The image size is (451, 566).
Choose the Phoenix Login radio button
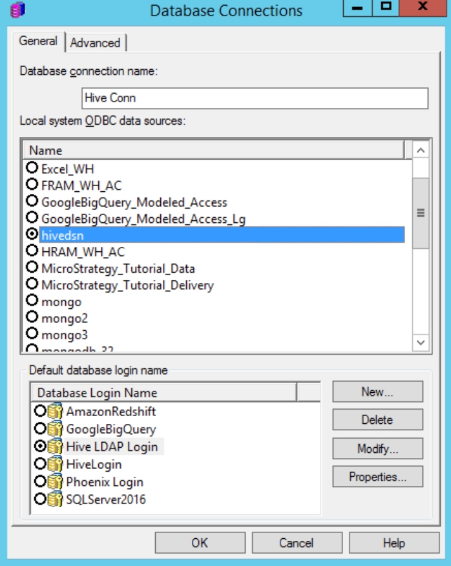[x=40, y=481]
